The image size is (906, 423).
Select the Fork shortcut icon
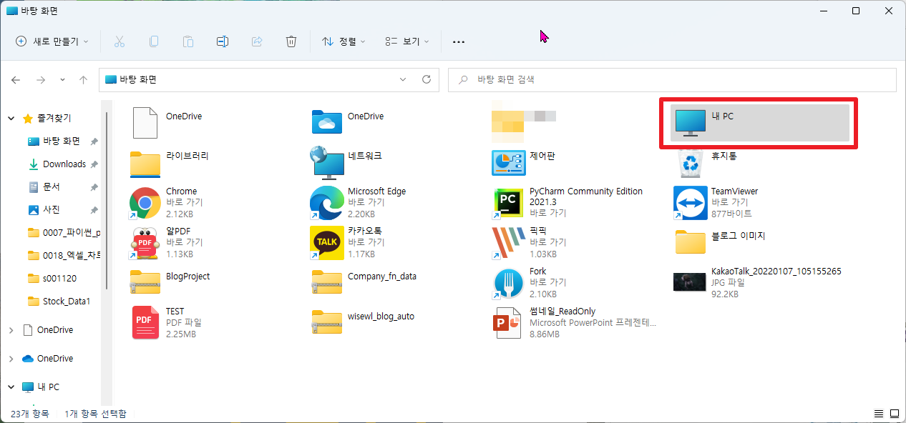pyautogui.click(x=509, y=283)
